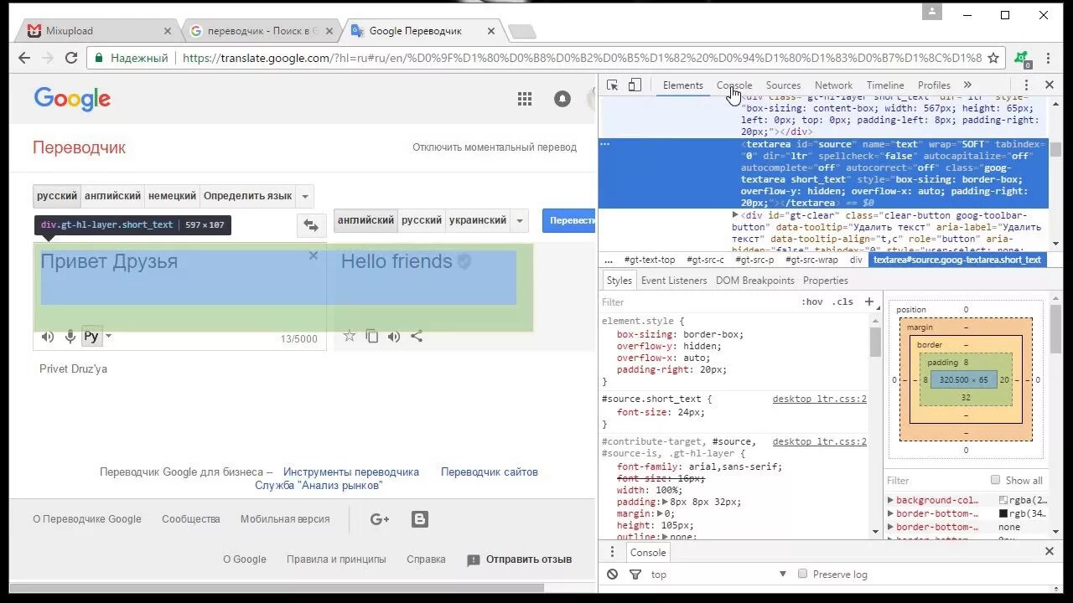1073x603 pixels.
Task: Clear console with the ban icon
Action: 613,575
